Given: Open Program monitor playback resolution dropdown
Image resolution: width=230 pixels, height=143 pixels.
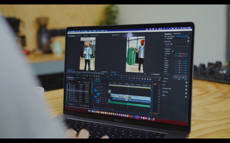Looking at the screenshot, I should pyautogui.click(x=147, y=74).
